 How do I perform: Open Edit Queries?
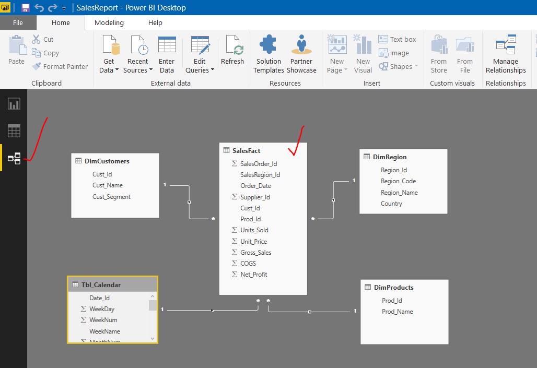pos(199,52)
